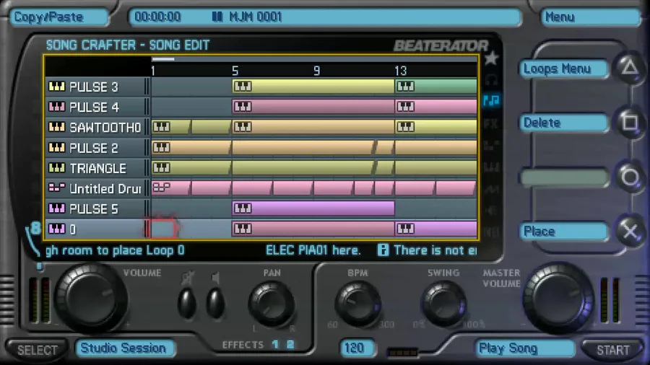This screenshot has width=650, height=365.
Task: Select short PULSE 2 loop before bar 13
Action: coord(385,147)
